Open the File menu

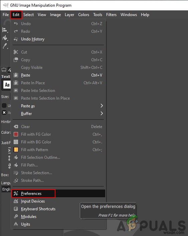[x=6, y=15]
